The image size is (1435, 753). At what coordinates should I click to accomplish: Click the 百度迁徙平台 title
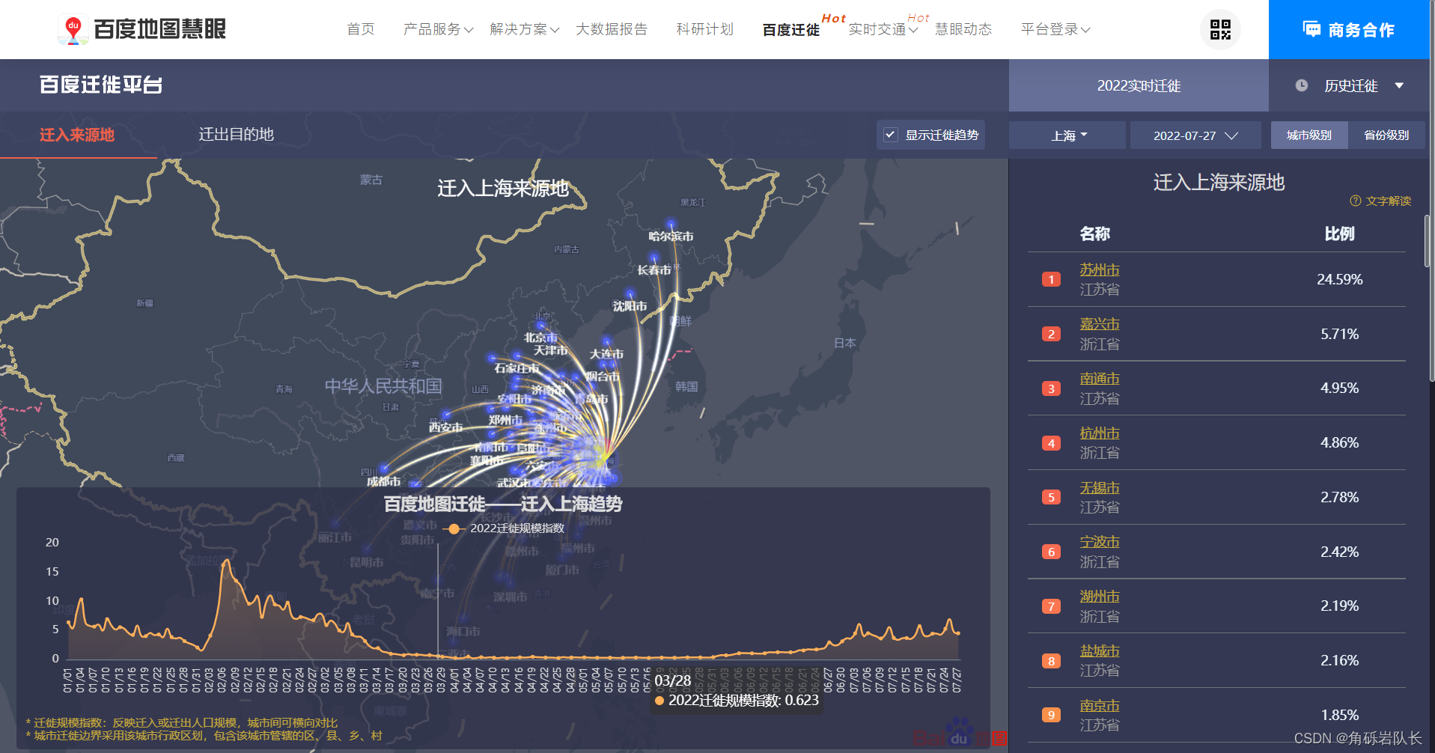point(101,85)
